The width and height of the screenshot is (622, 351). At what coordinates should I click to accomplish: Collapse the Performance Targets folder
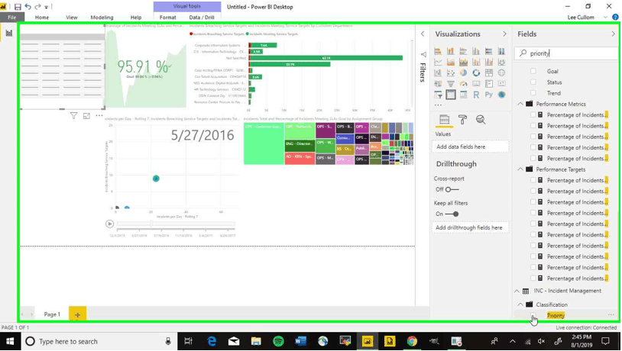coord(520,169)
